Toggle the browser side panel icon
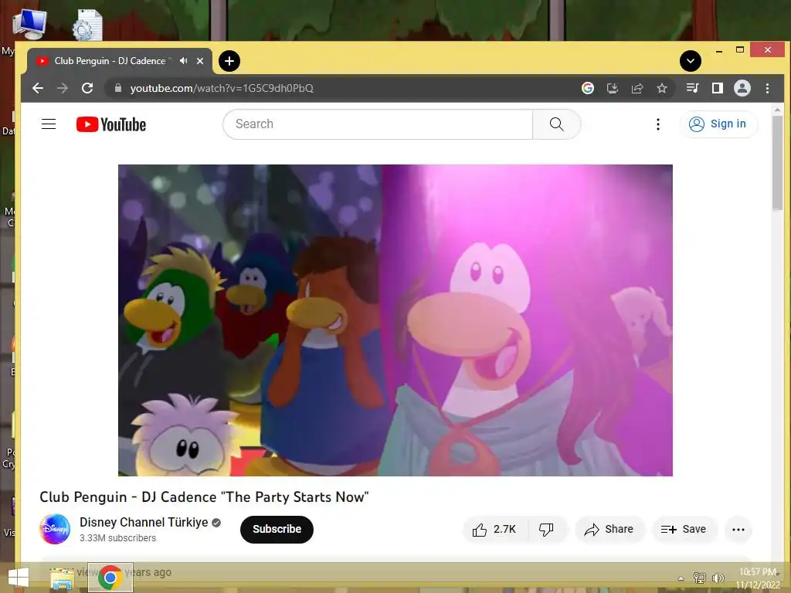 coord(718,88)
